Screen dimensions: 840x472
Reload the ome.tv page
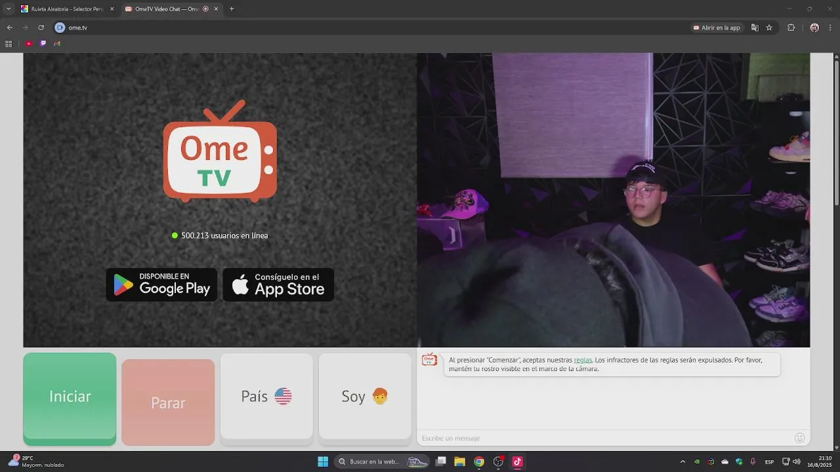coord(41,28)
